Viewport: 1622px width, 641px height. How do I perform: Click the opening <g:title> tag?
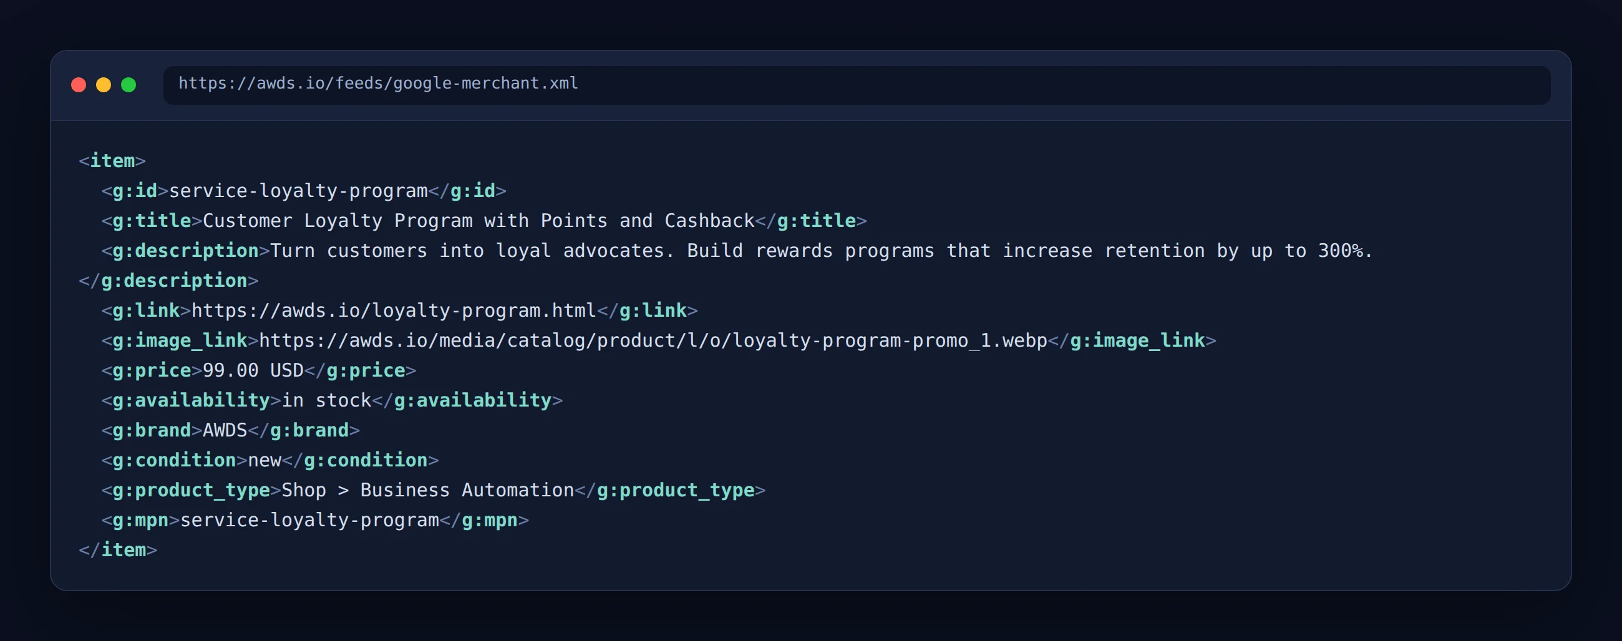pos(152,221)
